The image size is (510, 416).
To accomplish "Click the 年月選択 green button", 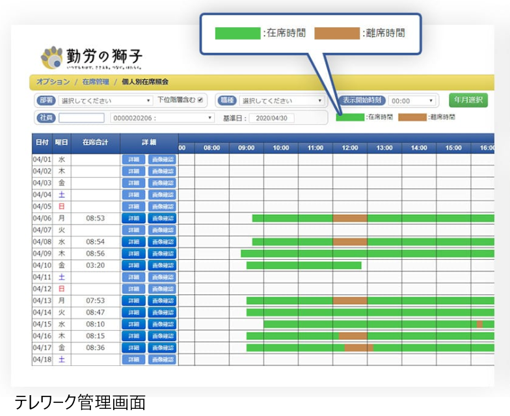I will click(x=468, y=100).
